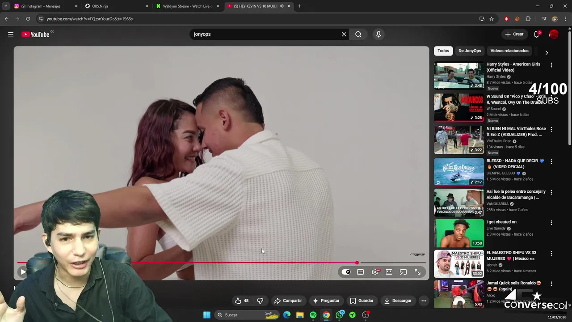Reload the page with refresh icon

(x=28, y=19)
